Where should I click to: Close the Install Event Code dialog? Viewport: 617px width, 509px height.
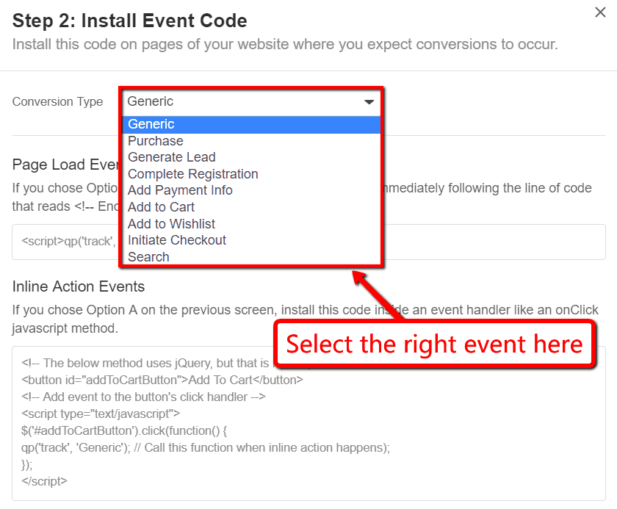[600, 12]
